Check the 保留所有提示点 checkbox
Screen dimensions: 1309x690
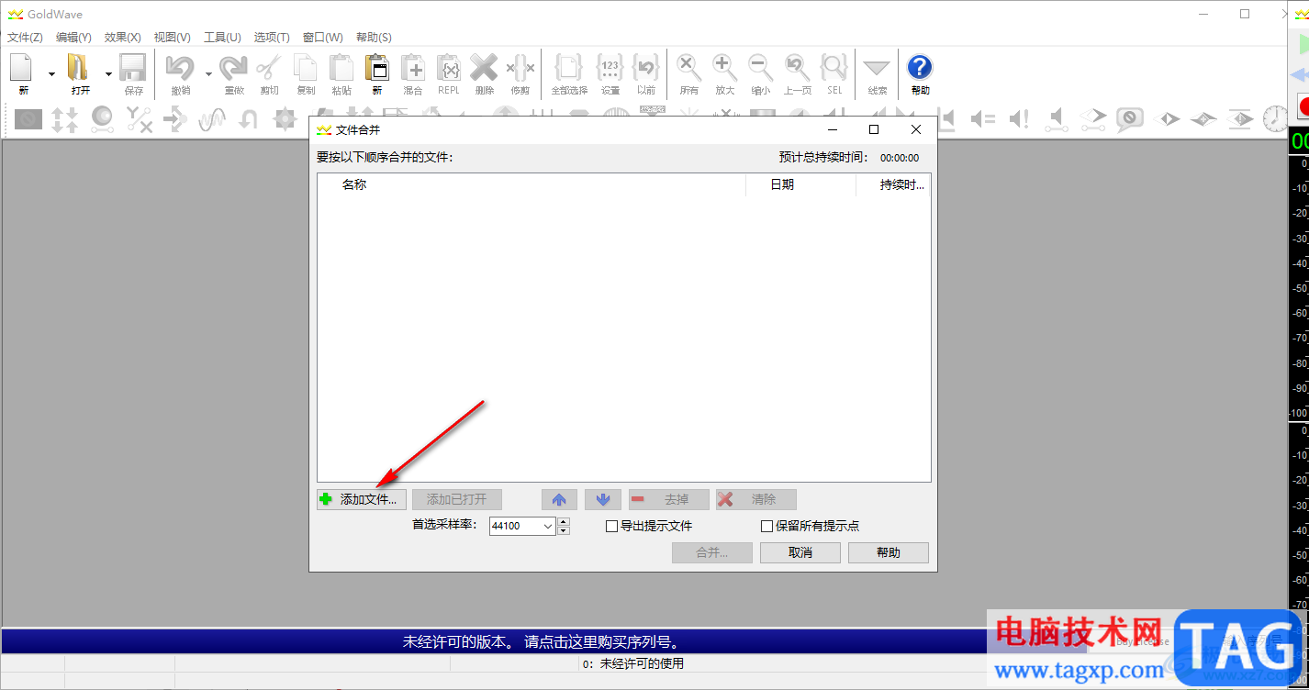pos(767,527)
